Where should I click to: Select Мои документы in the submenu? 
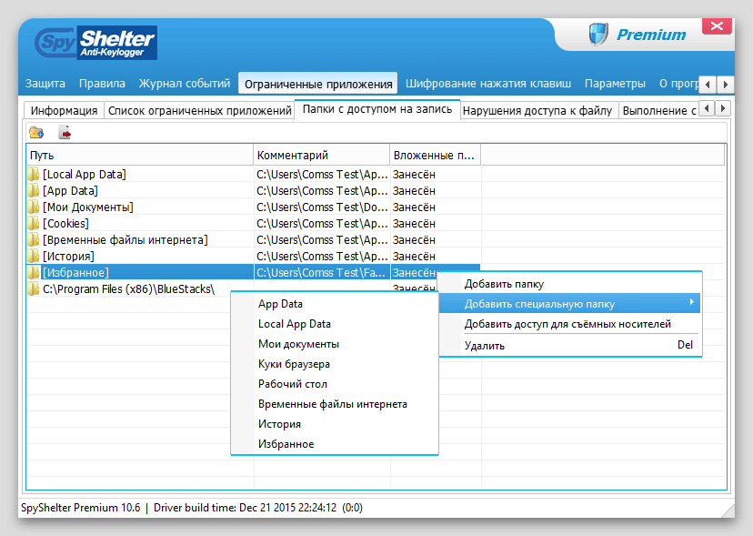click(x=335, y=344)
